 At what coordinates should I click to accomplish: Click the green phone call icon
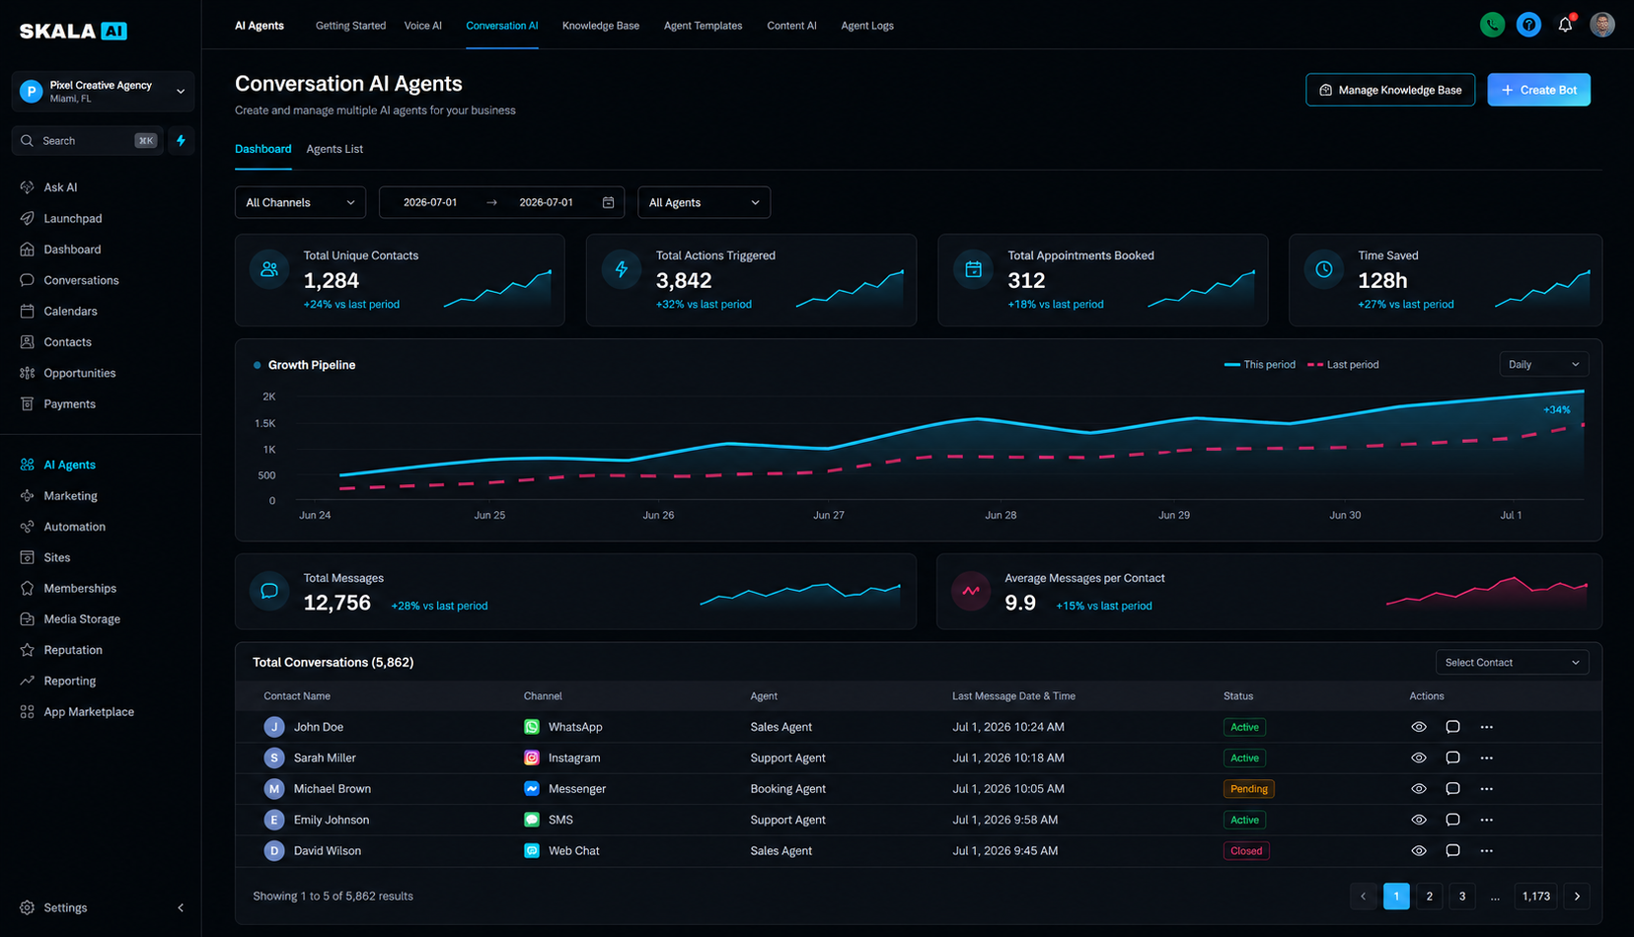(1492, 25)
